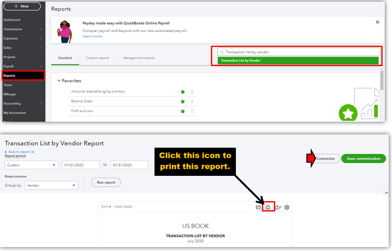Image resolution: width=392 pixels, height=251 pixels.
Task: Open Taxes in the sidebar
Action: (7, 85)
